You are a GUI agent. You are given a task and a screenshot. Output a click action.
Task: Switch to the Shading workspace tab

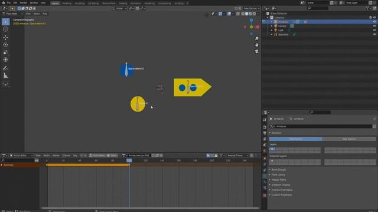tap(123, 4)
